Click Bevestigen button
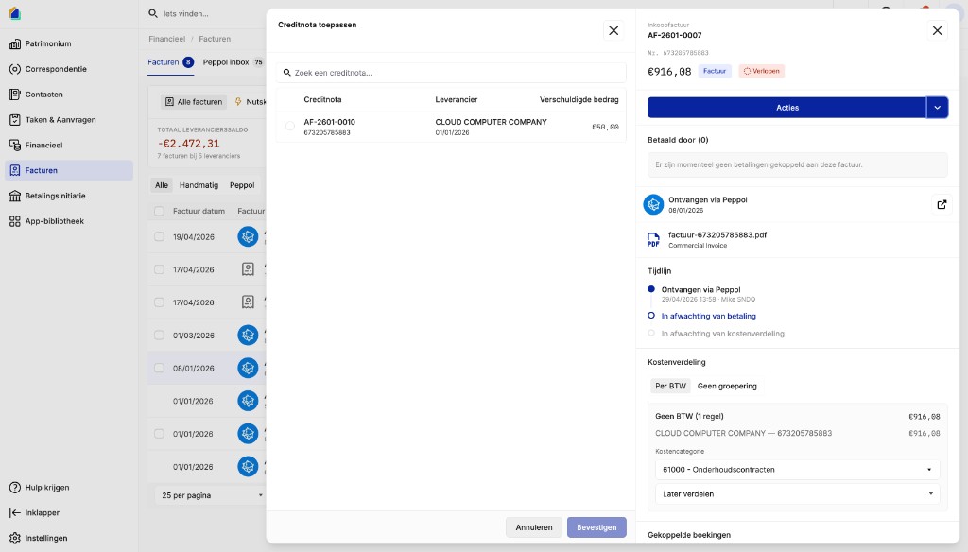The height and width of the screenshot is (552, 968). (596, 527)
